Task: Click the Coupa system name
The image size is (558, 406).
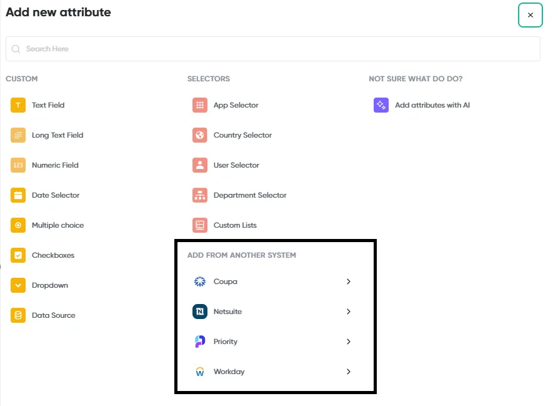Action: point(226,282)
